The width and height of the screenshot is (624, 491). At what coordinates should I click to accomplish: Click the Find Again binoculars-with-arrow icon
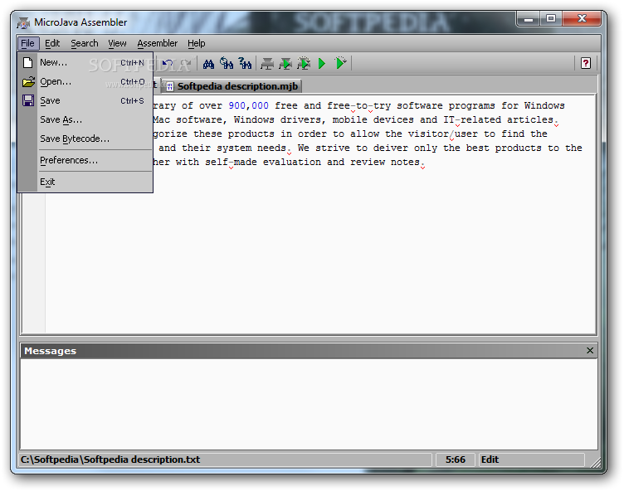point(227,63)
